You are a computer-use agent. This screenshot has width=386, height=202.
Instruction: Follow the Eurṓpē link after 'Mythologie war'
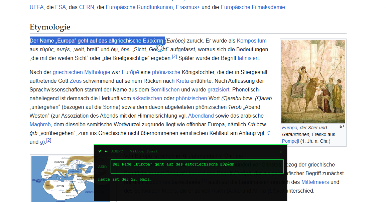coord(130,72)
